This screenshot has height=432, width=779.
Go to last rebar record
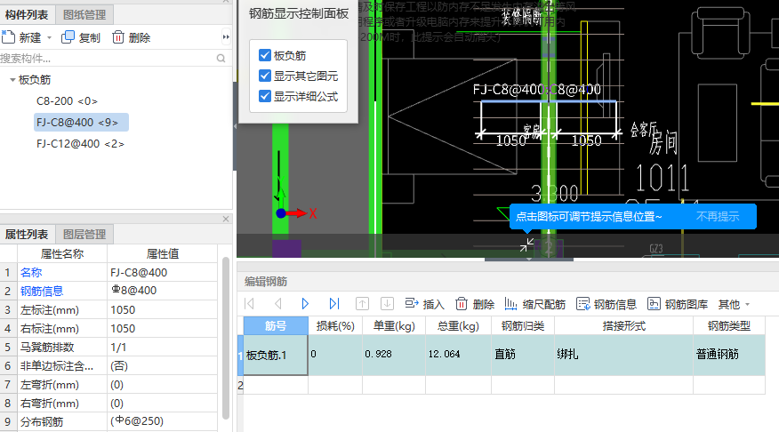click(333, 303)
